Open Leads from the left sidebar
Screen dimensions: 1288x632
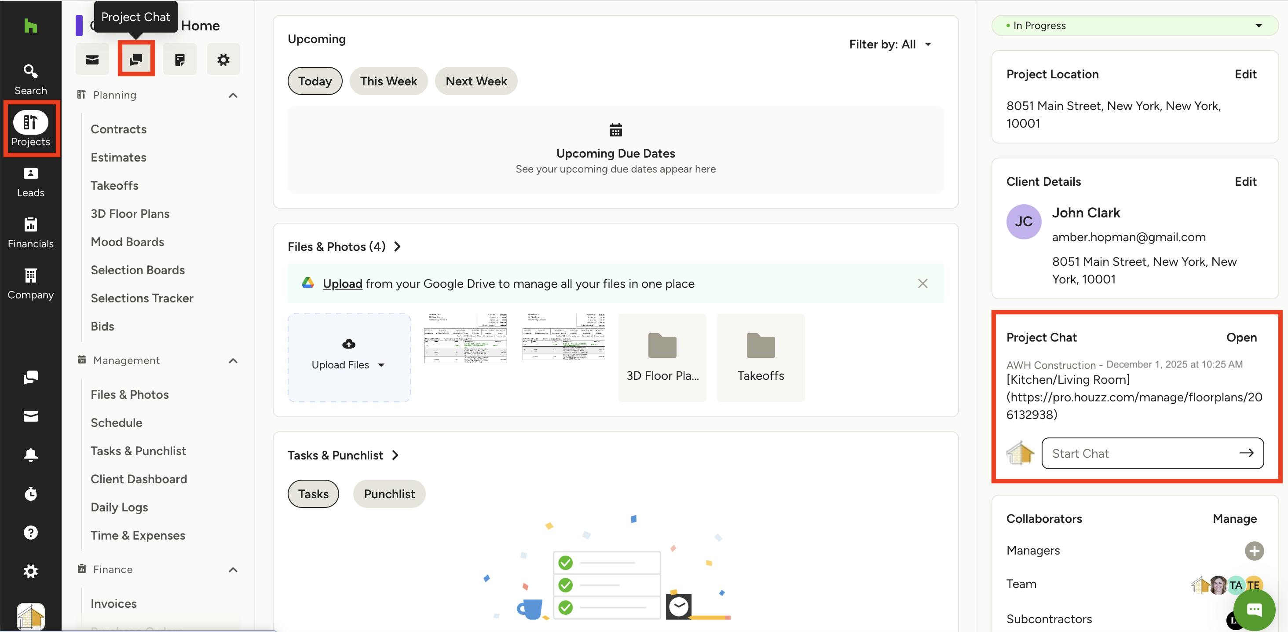tap(30, 182)
